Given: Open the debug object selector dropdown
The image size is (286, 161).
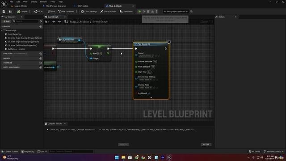Looking at the screenshot, I should coord(176,12).
